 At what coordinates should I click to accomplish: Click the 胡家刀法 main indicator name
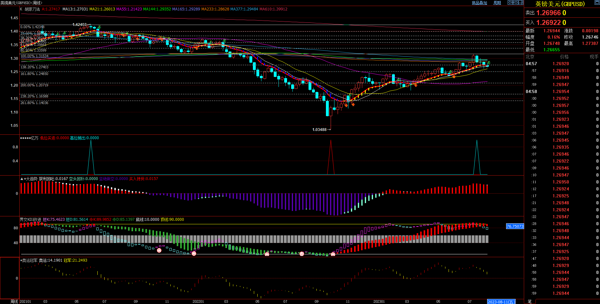coord(32,9)
